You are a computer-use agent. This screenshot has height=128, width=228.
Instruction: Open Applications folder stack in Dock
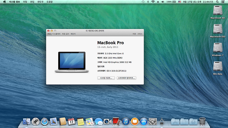(x=175, y=122)
